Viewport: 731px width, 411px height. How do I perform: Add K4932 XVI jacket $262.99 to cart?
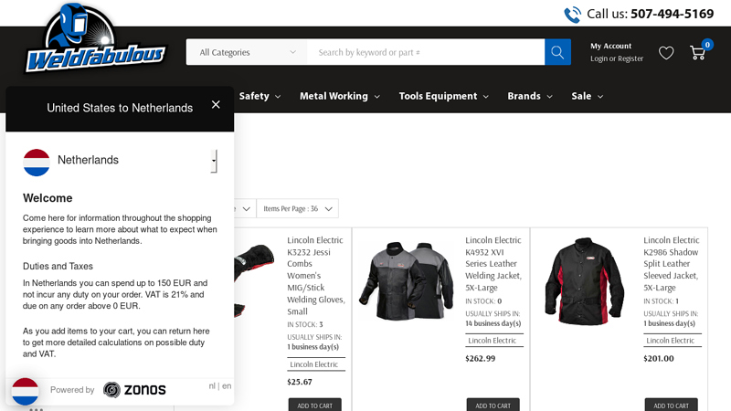[493, 406]
